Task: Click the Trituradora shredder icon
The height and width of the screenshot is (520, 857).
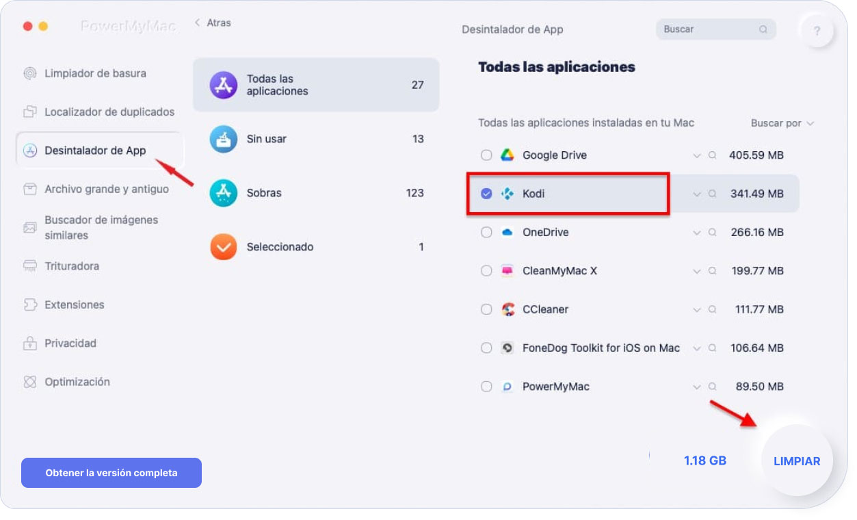Action: (29, 266)
